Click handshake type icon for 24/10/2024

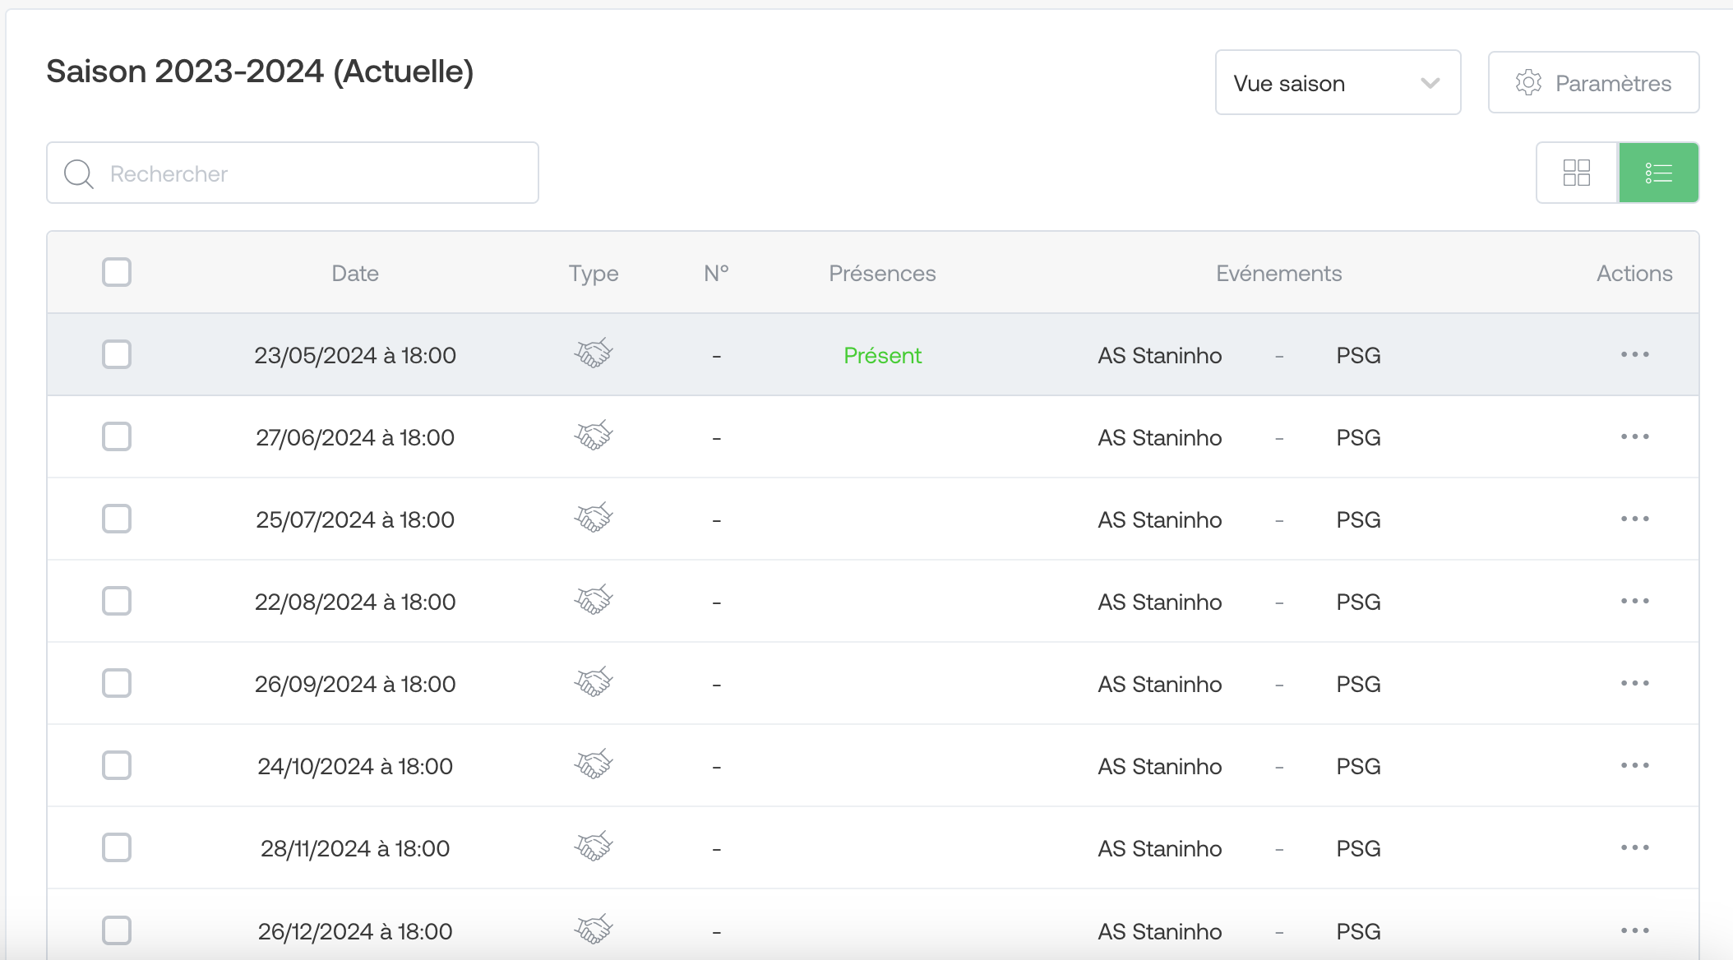point(594,764)
